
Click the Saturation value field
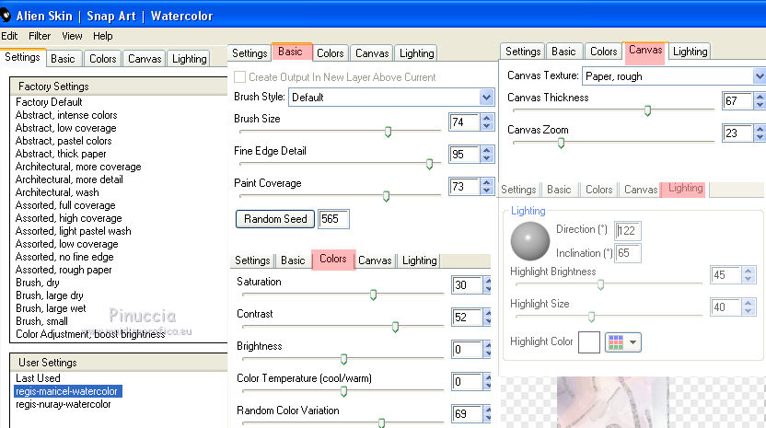click(x=467, y=284)
